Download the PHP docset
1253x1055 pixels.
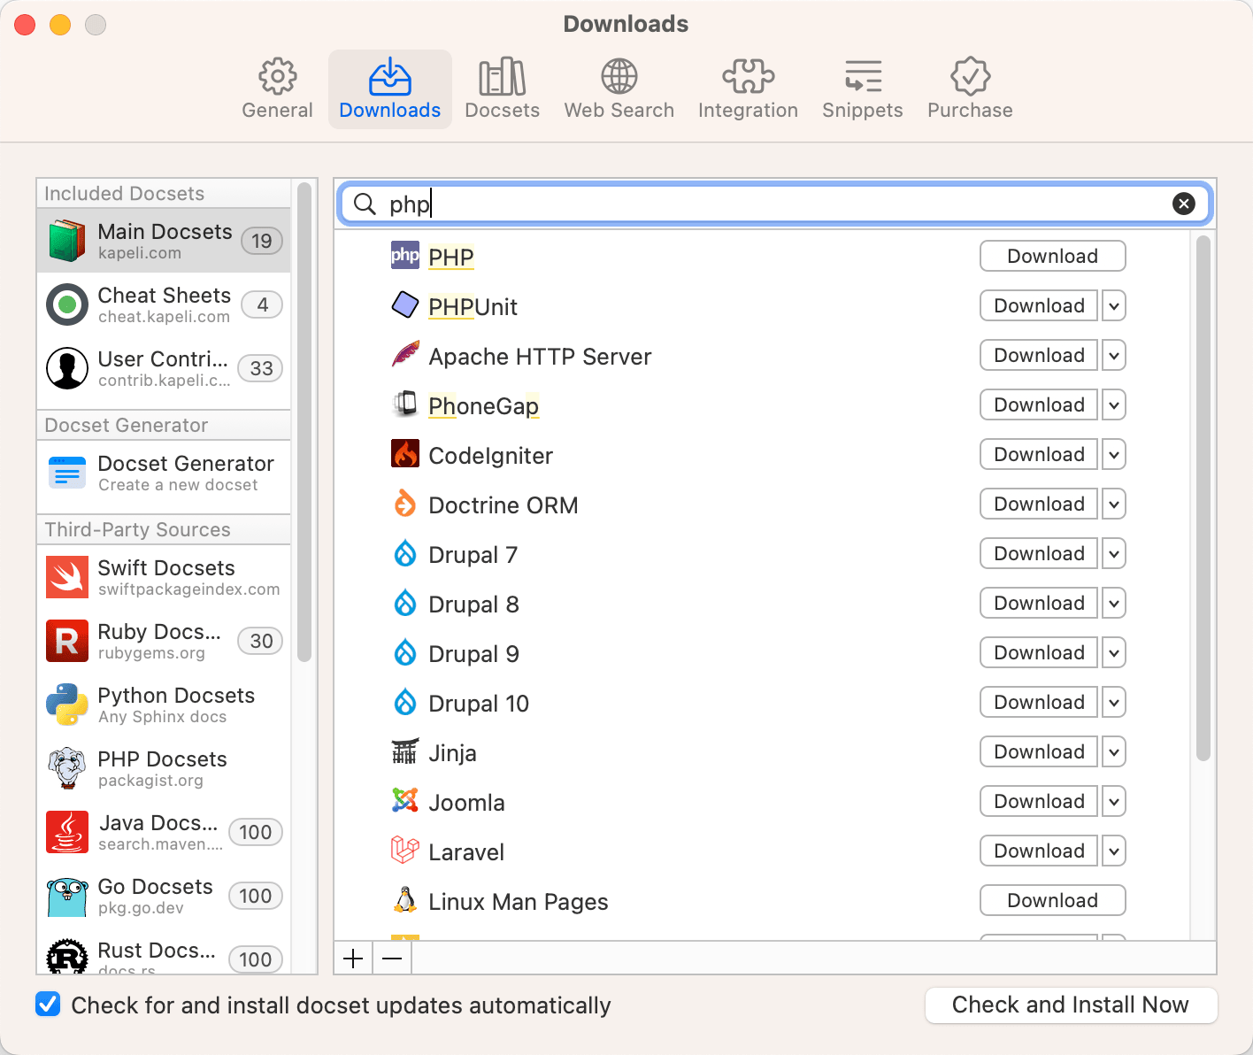(x=1052, y=257)
